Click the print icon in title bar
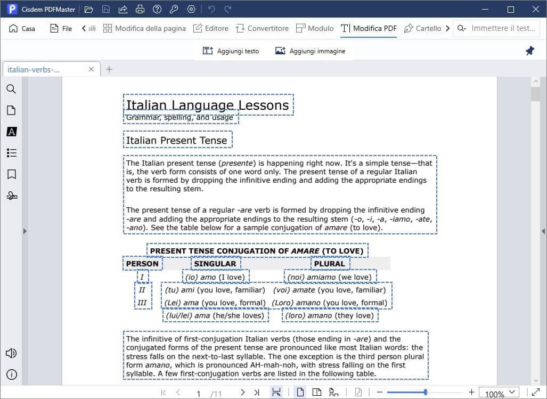This screenshot has height=399, width=547. (x=140, y=10)
